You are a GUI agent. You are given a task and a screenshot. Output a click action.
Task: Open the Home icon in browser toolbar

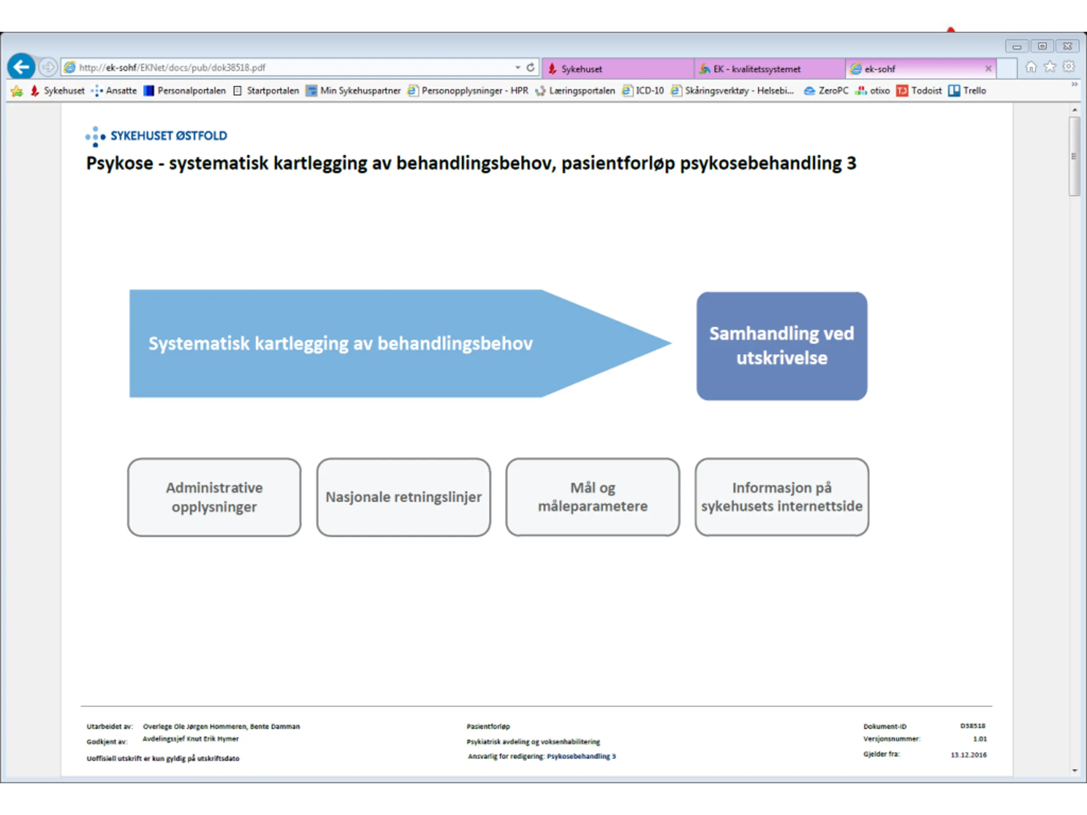pyautogui.click(x=1031, y=67)
